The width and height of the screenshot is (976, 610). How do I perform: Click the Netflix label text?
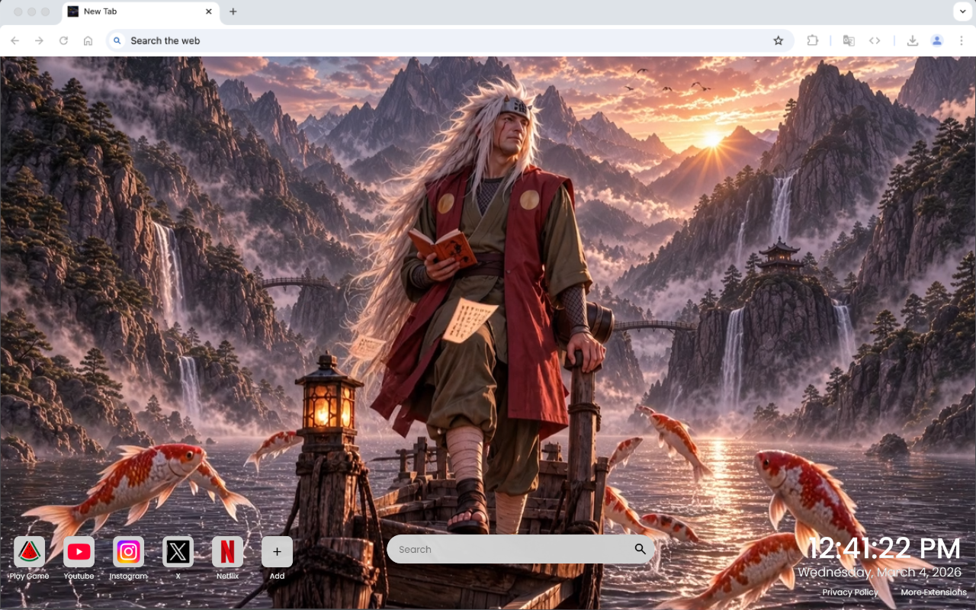tap(227, 576)
